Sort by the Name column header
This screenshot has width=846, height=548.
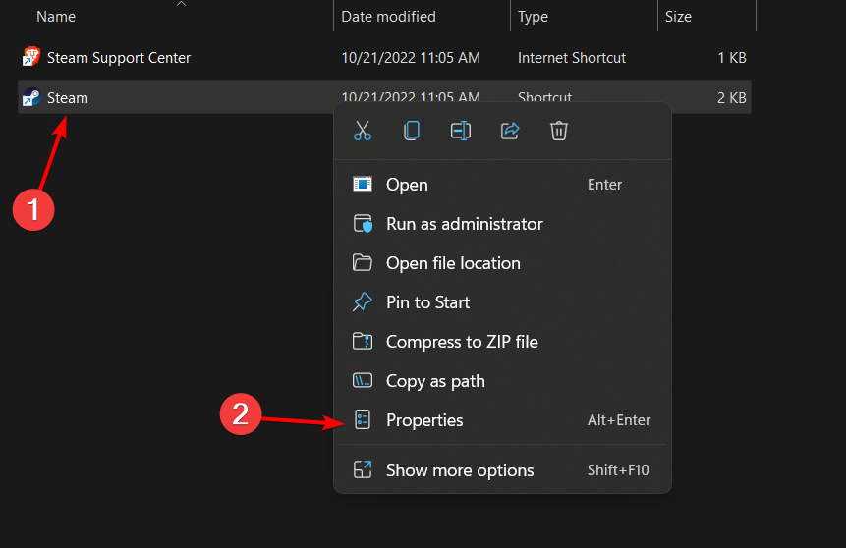(x=56, y=17)
